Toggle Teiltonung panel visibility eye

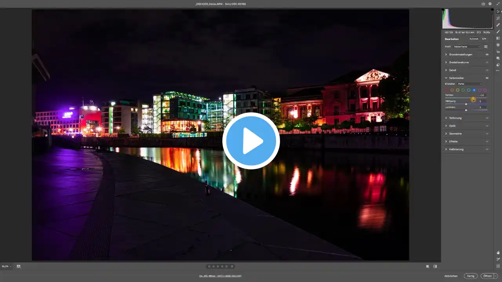pos(487,118)
